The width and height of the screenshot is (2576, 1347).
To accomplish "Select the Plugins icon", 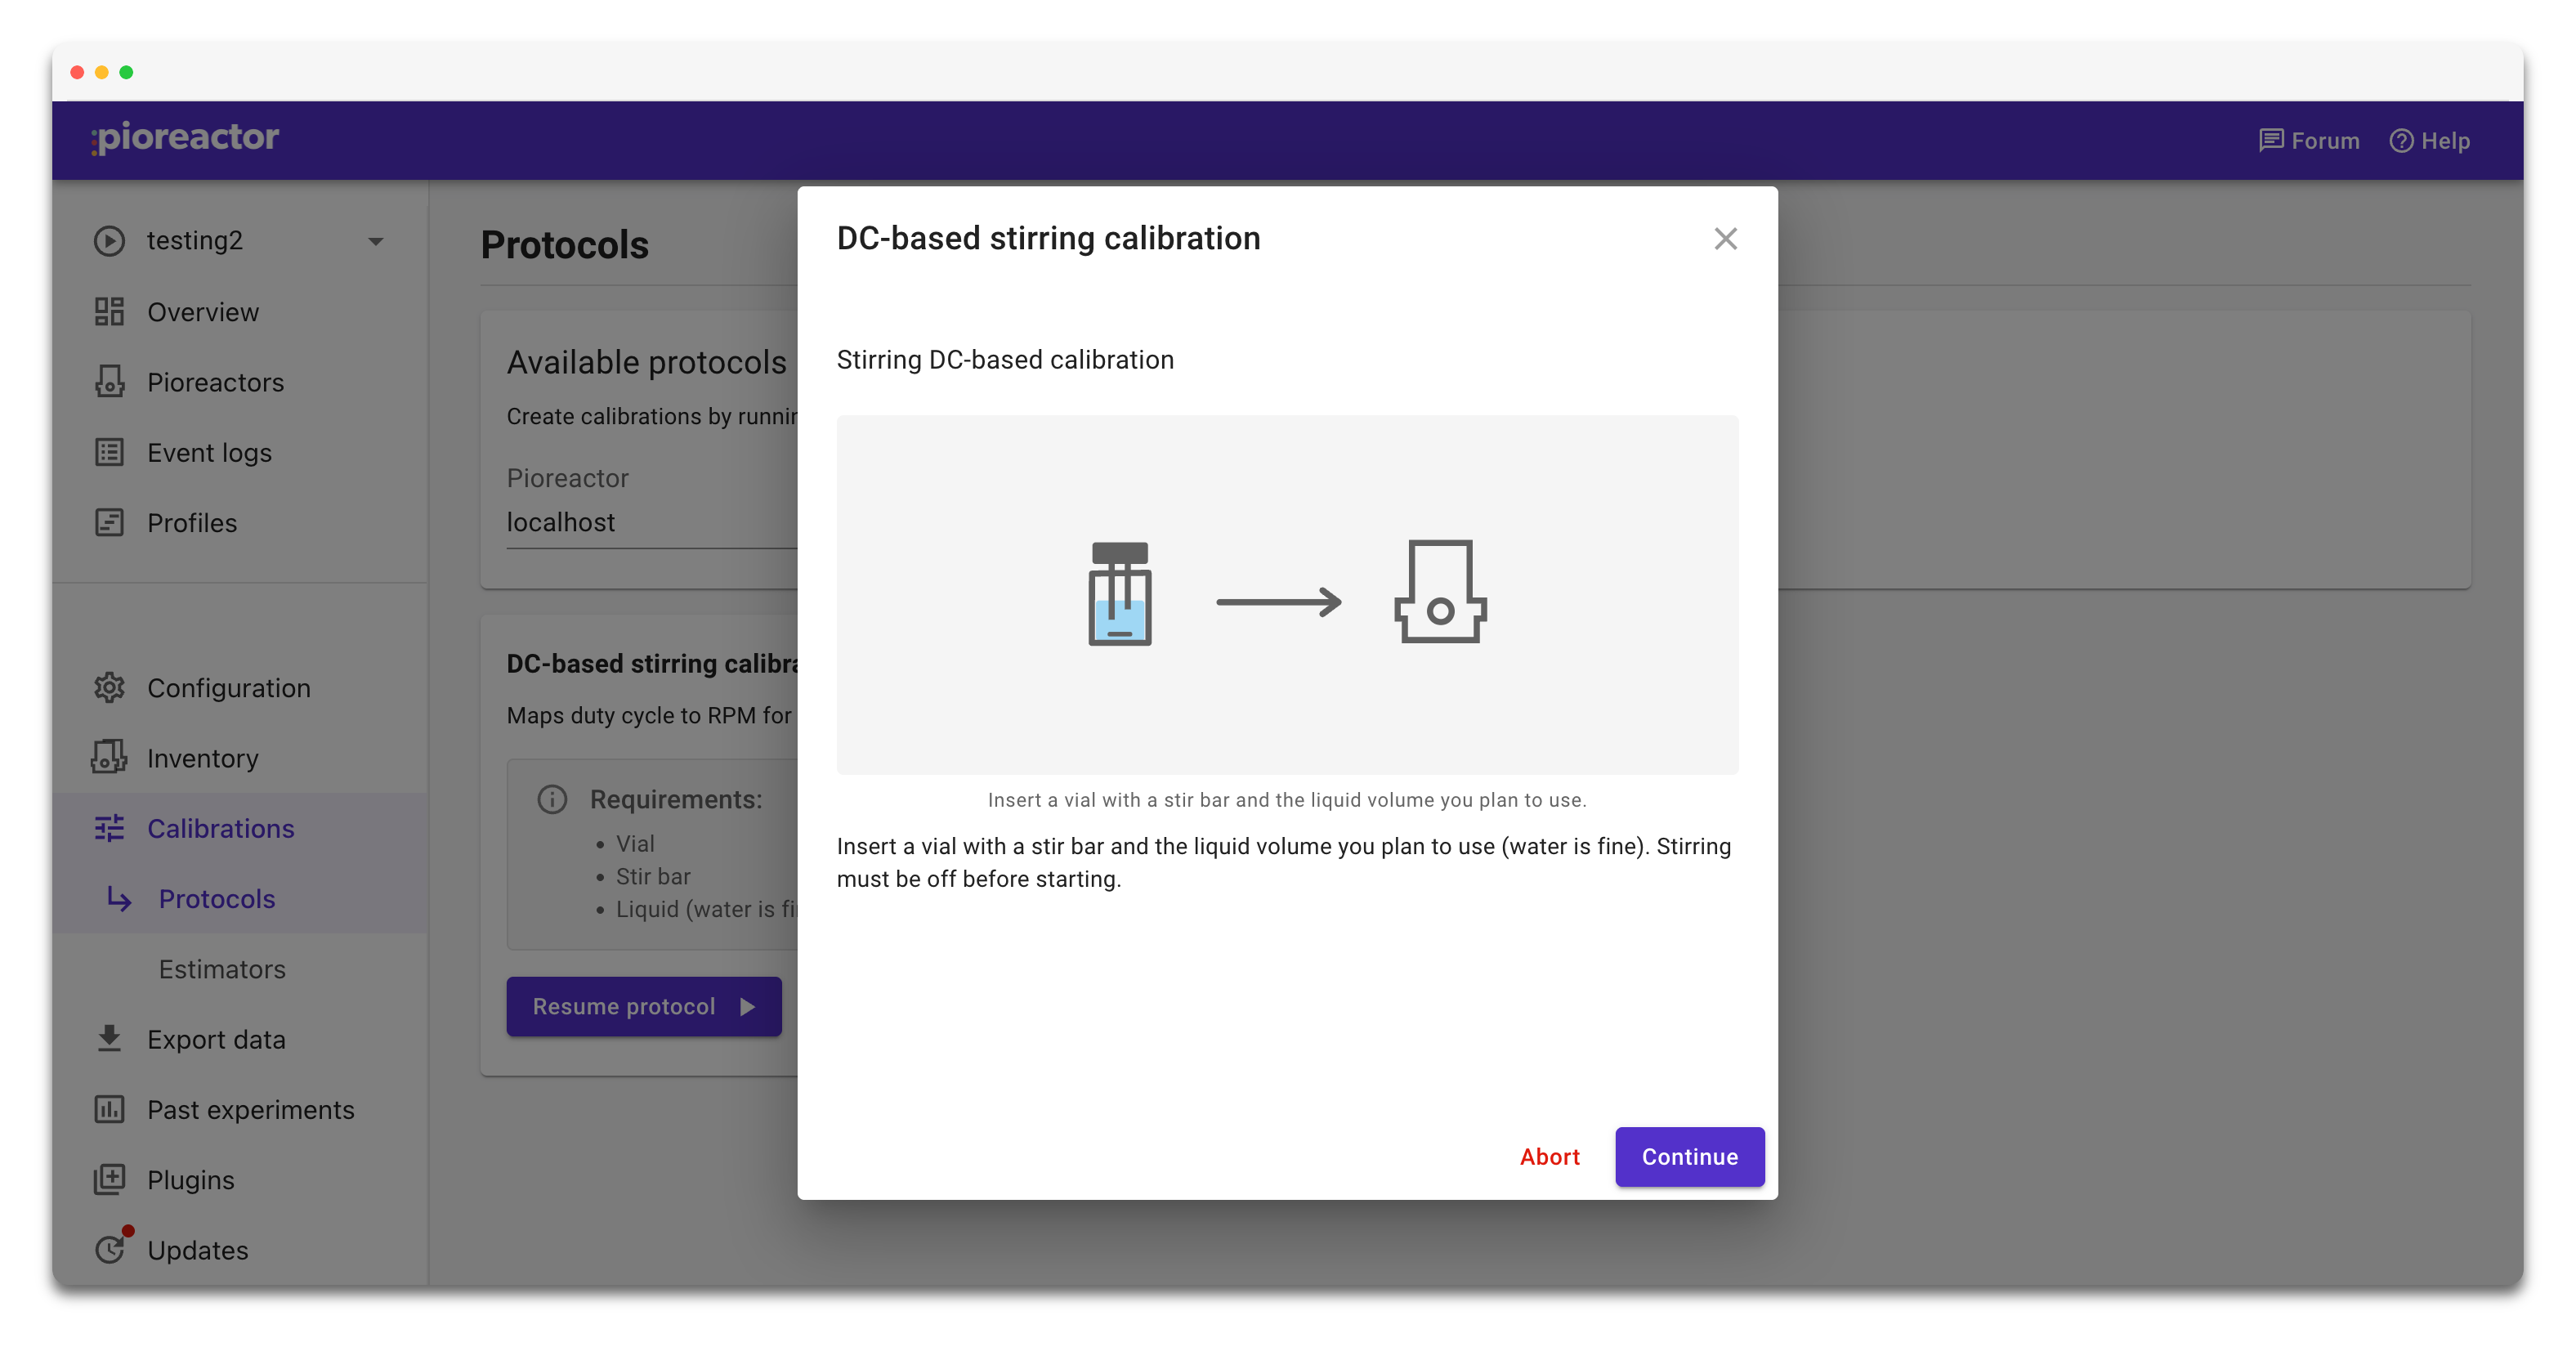I will click(x=110, y=1180).
